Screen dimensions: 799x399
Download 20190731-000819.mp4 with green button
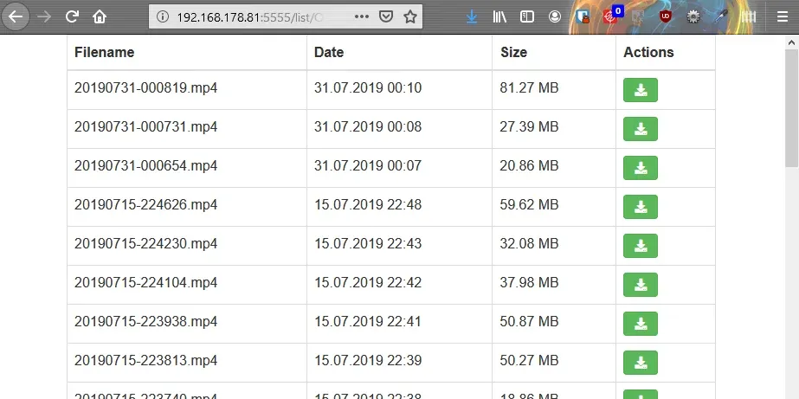coord(640,90)
